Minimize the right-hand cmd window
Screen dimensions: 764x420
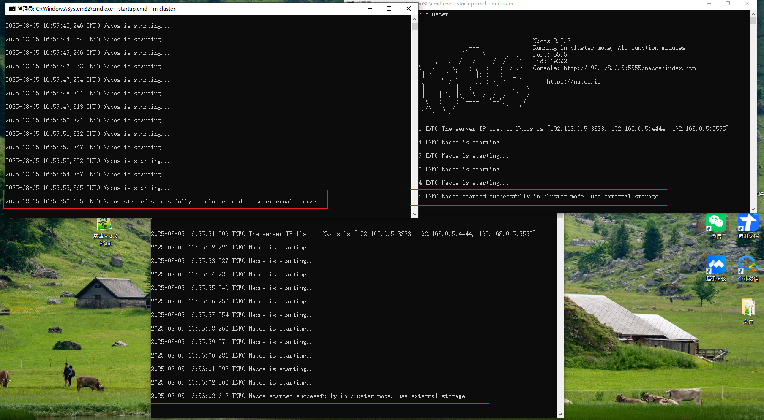click(x=709, y=4)
